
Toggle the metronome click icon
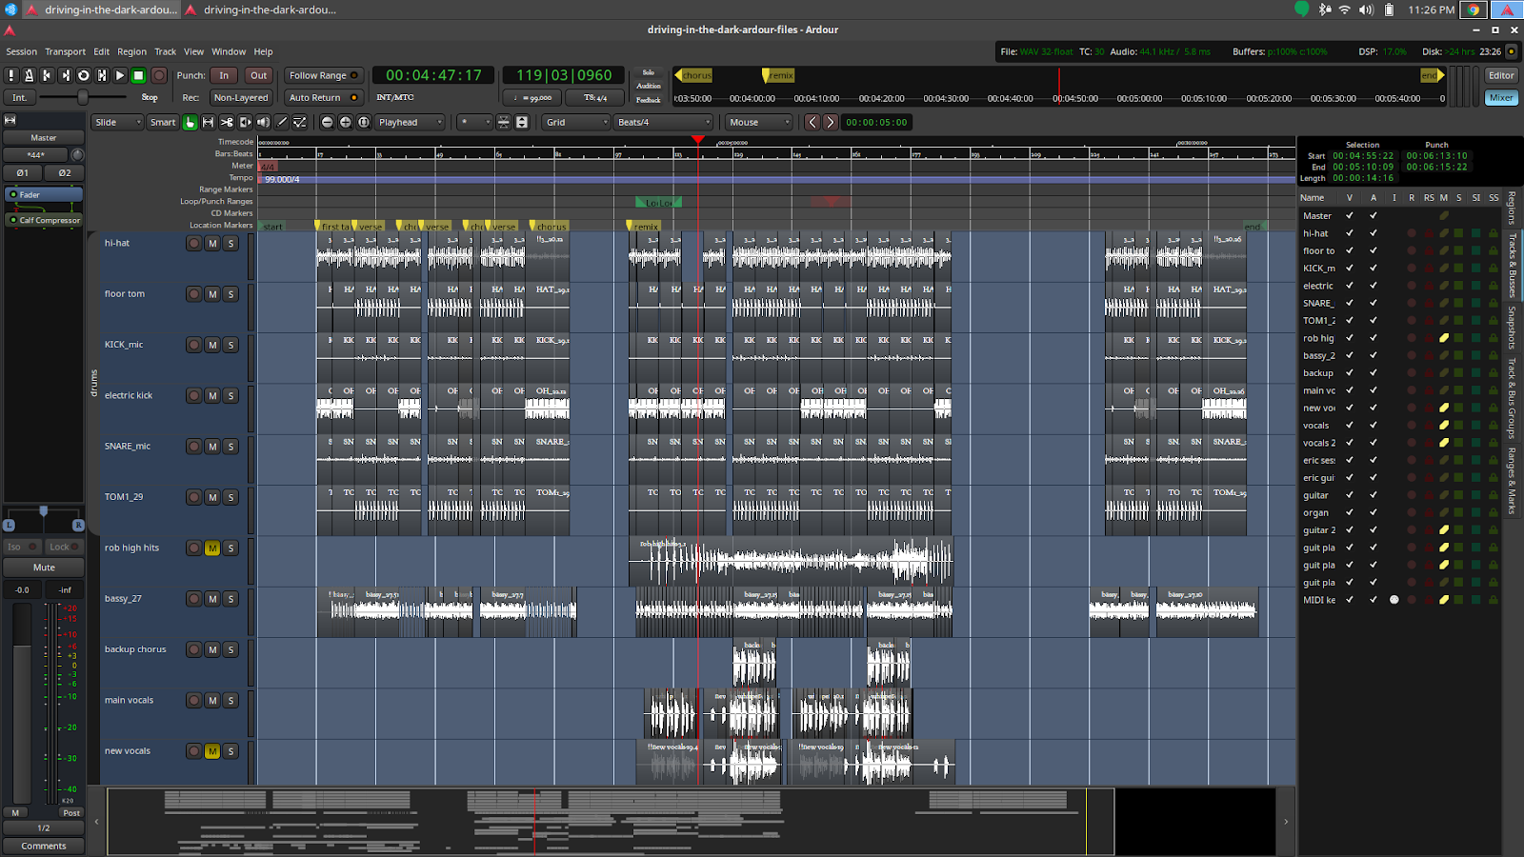pyautogui.click(x=29, y=75)
